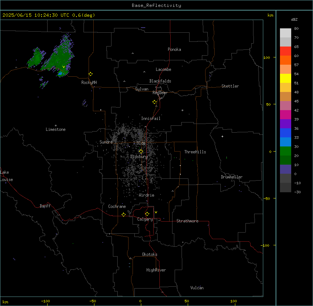Screen dimensions: 313x306
Task: Click the Ponoka city label
Action: (174, 49)
